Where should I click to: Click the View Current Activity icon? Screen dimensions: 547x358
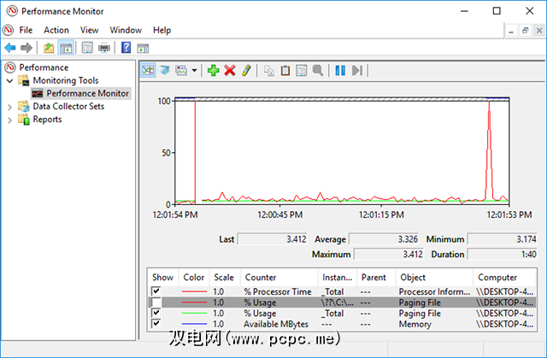(x=148, y=70)
